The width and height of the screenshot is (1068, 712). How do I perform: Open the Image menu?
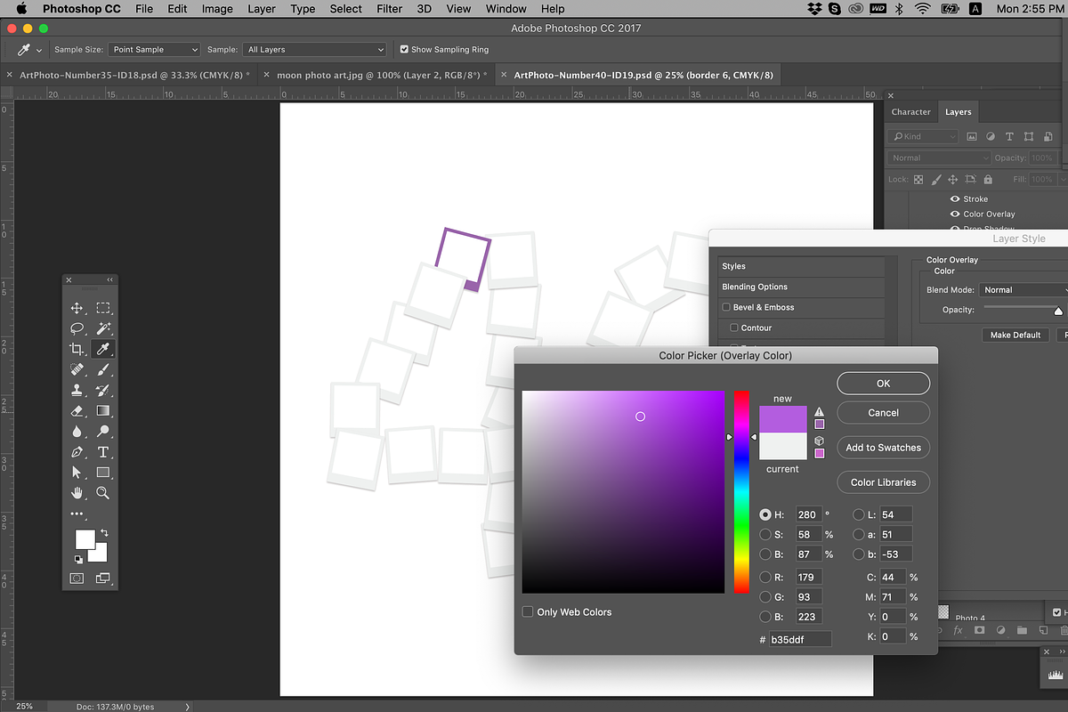tap(217, 9)
